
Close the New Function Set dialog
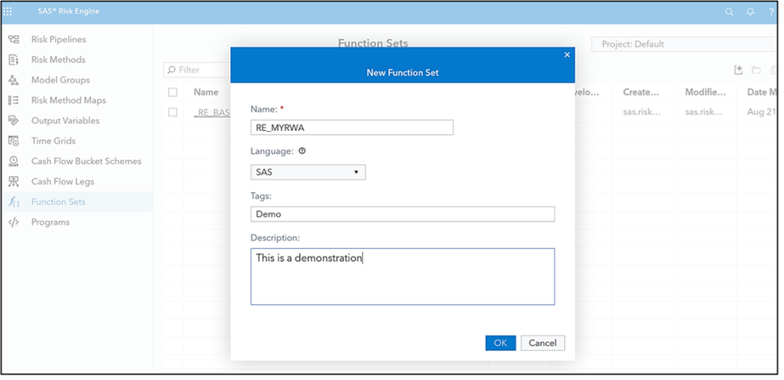point(567,55)
